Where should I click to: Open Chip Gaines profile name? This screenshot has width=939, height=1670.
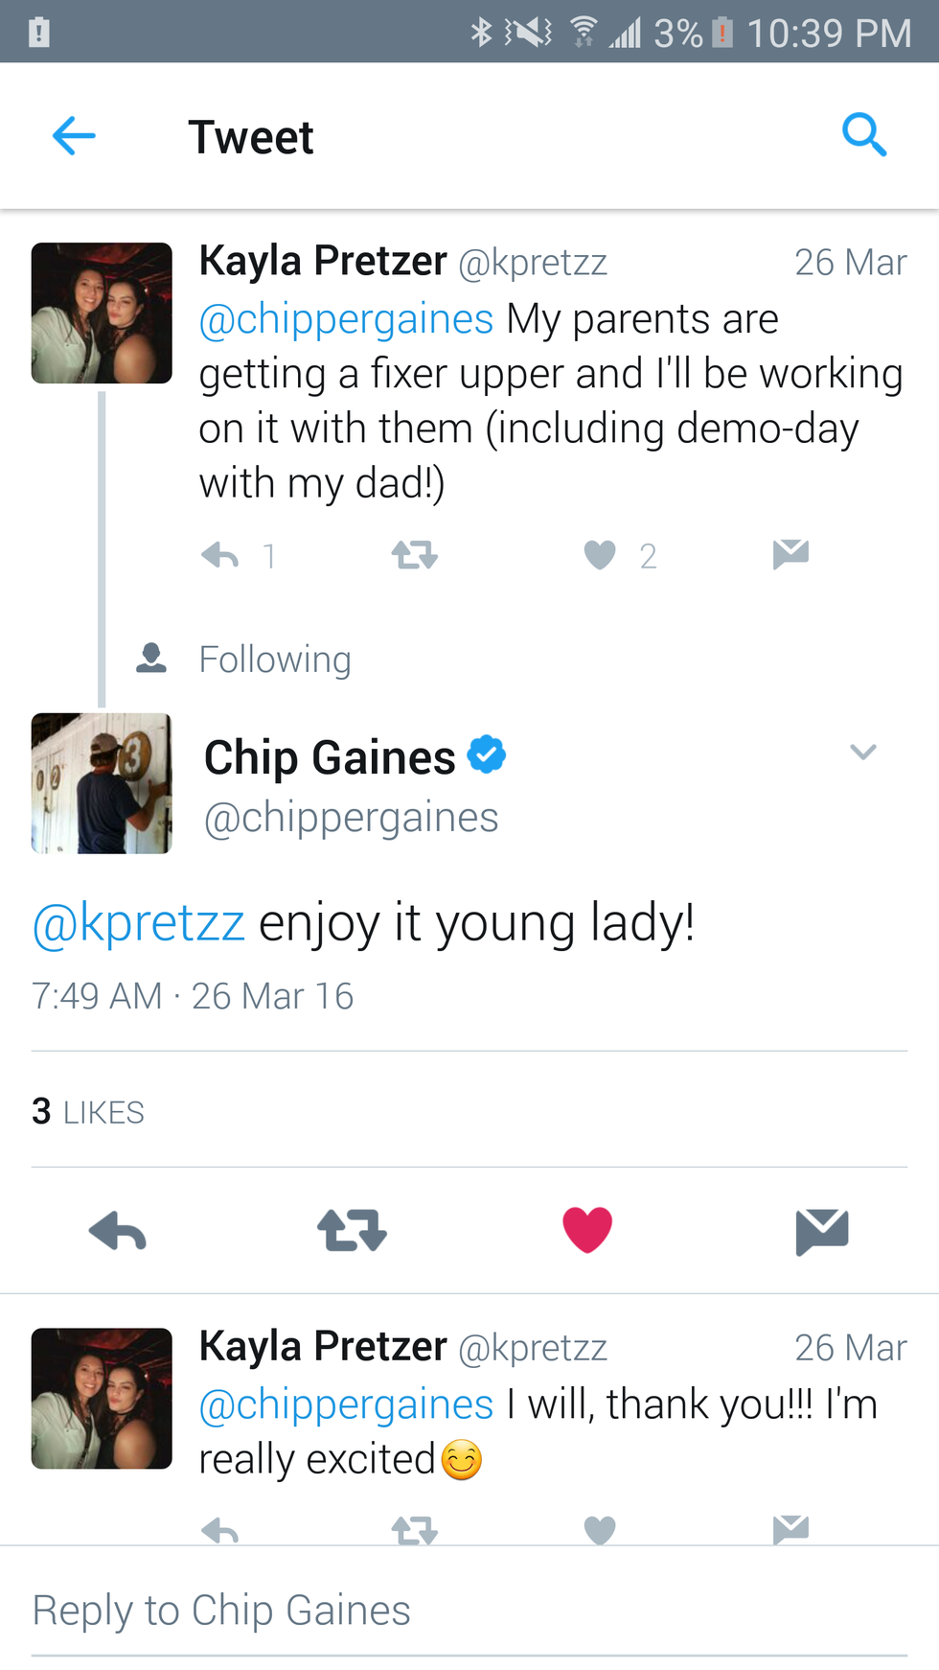330,757
